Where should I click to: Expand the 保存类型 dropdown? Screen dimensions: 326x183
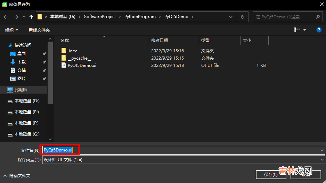[323, 160]
